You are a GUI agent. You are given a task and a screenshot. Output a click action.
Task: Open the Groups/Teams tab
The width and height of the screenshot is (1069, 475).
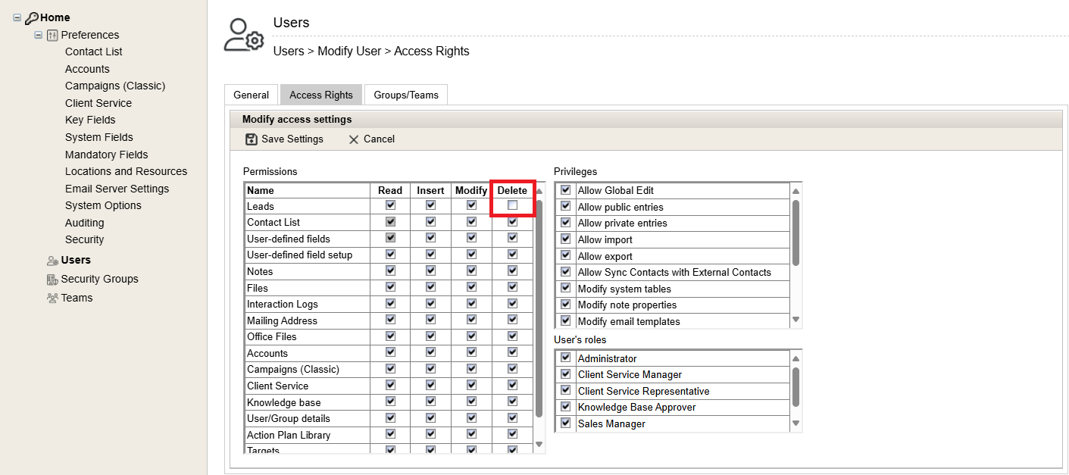tap(406, 94)
